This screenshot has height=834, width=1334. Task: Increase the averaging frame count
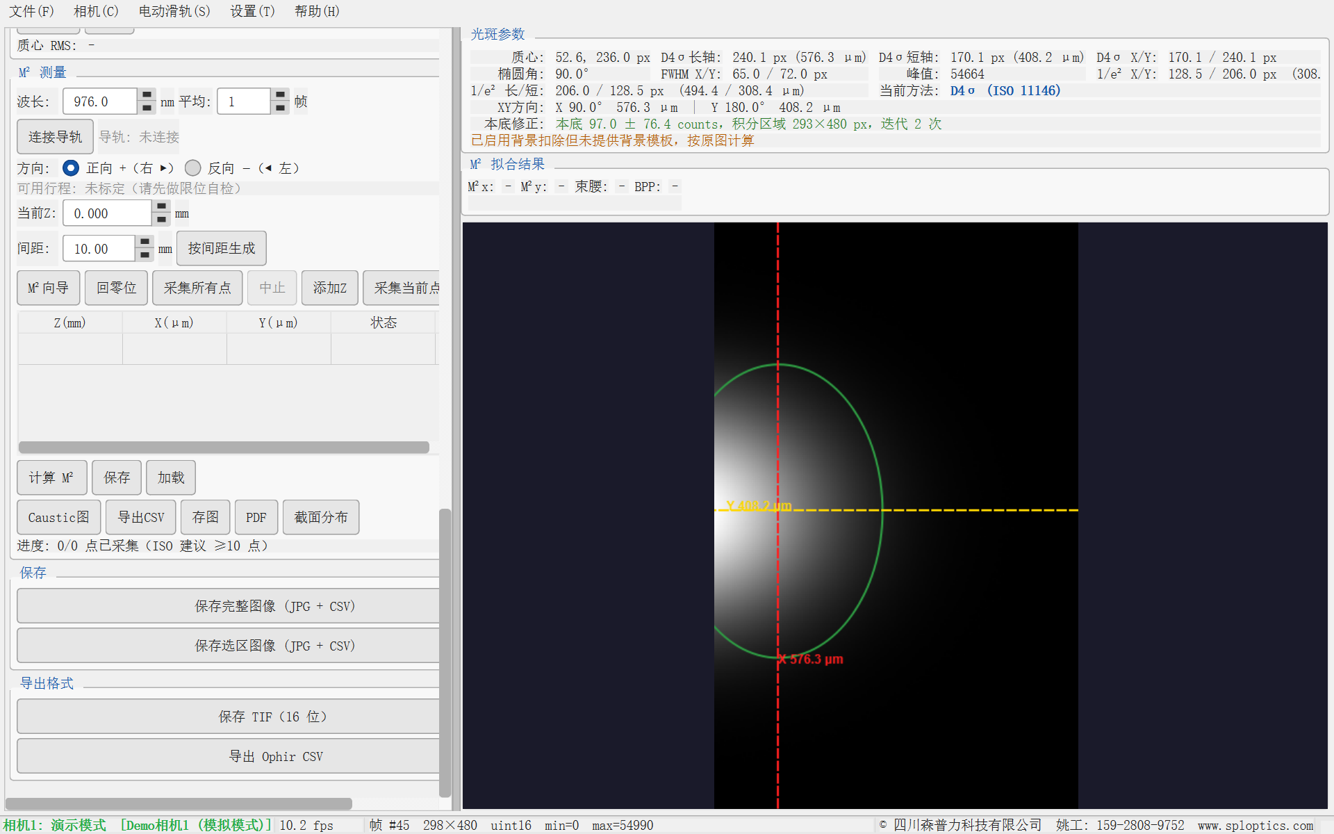(x=279, y=95)
